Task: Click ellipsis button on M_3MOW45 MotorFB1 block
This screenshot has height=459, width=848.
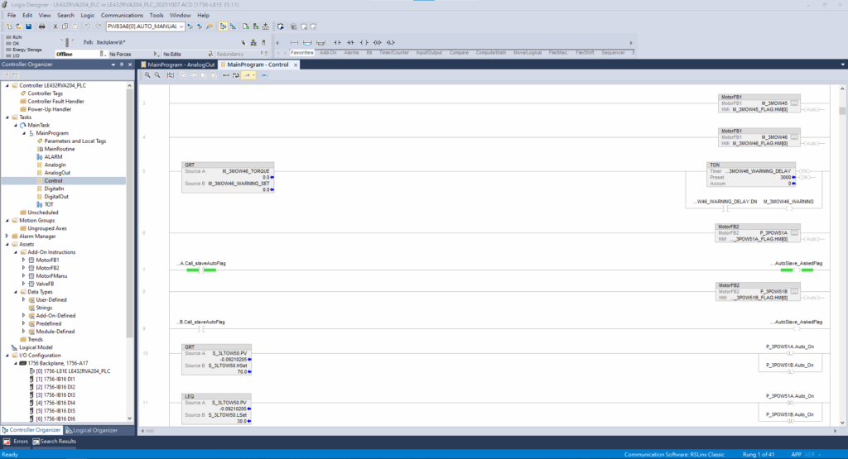Action: click(x=794, y=103)
